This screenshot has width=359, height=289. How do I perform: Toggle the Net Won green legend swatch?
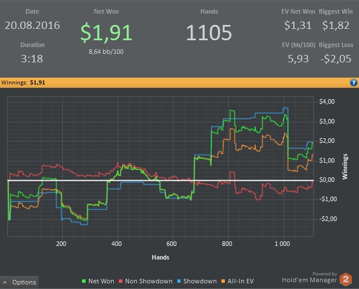pos(84,281)
